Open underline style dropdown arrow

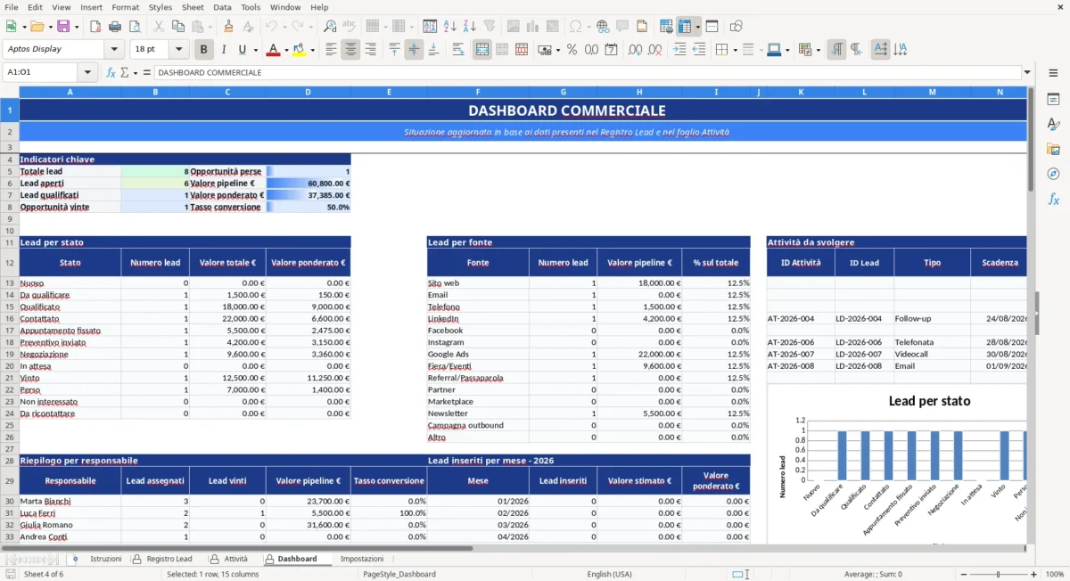(255, 50)
